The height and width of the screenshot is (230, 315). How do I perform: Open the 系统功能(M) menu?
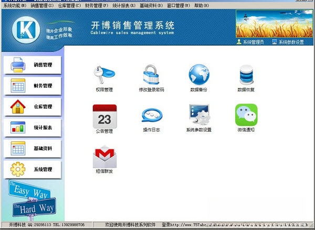[x=15, y=6]
